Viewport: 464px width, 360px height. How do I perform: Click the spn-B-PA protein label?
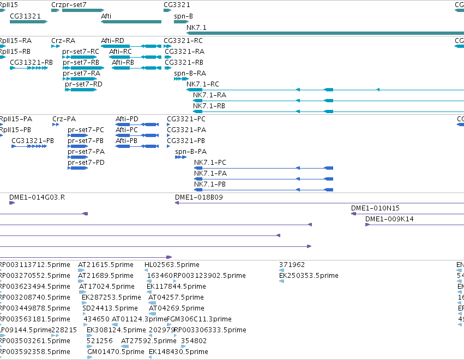(191, 152)
